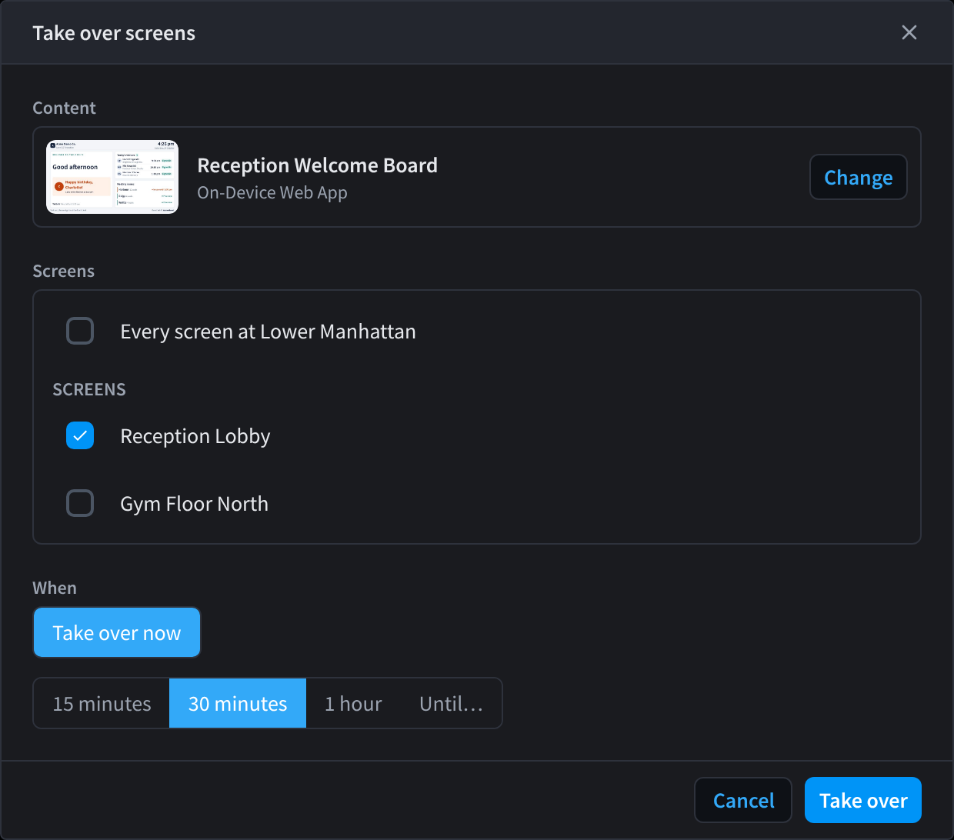Click the Reception Lobby label
954x840 pixels.
click(195, 436)
